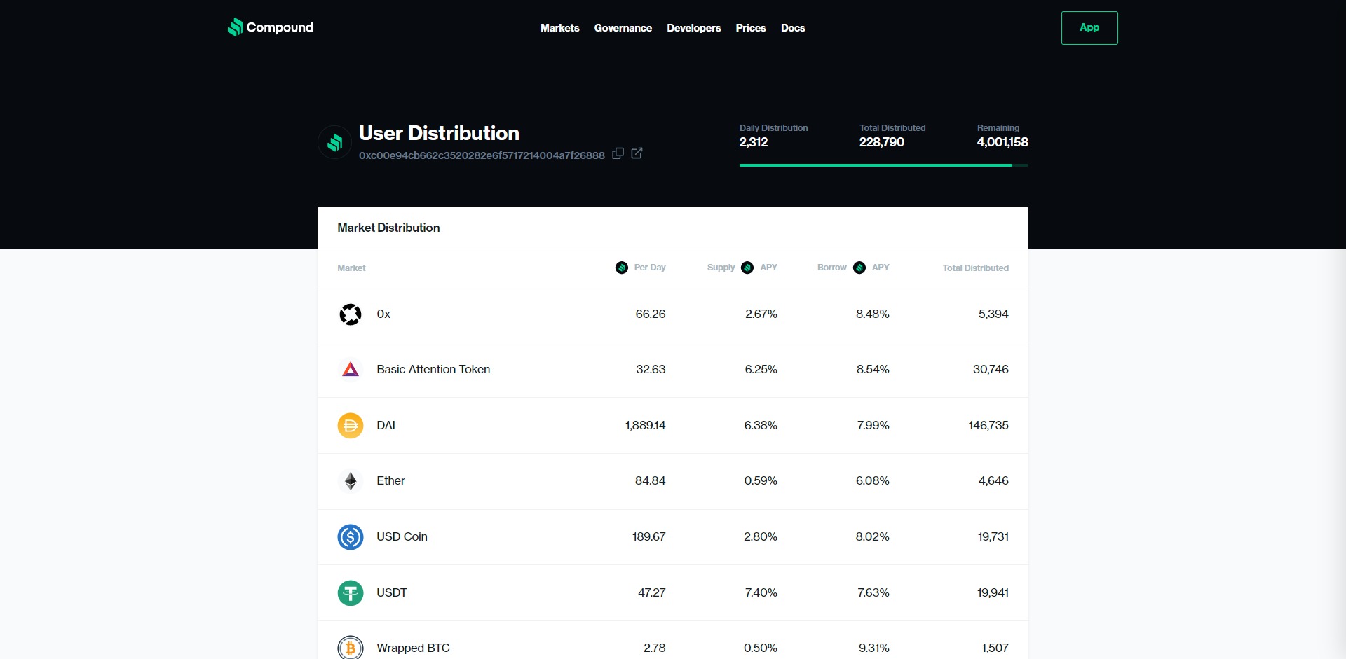This screenshot has height=659, width=1346.
Task: Open the address in explorer via external-link icon
Action: (x=637, y=153)
